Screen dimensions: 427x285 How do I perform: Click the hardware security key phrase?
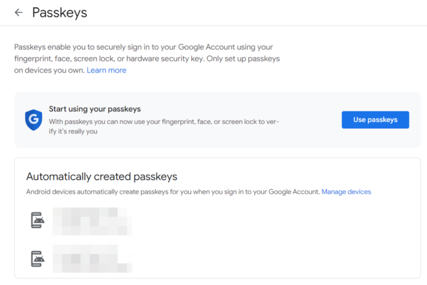click(x=165, y=59)
